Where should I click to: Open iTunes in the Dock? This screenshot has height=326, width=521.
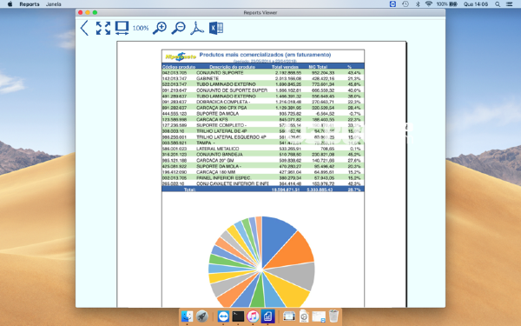[x=253, y=316]
